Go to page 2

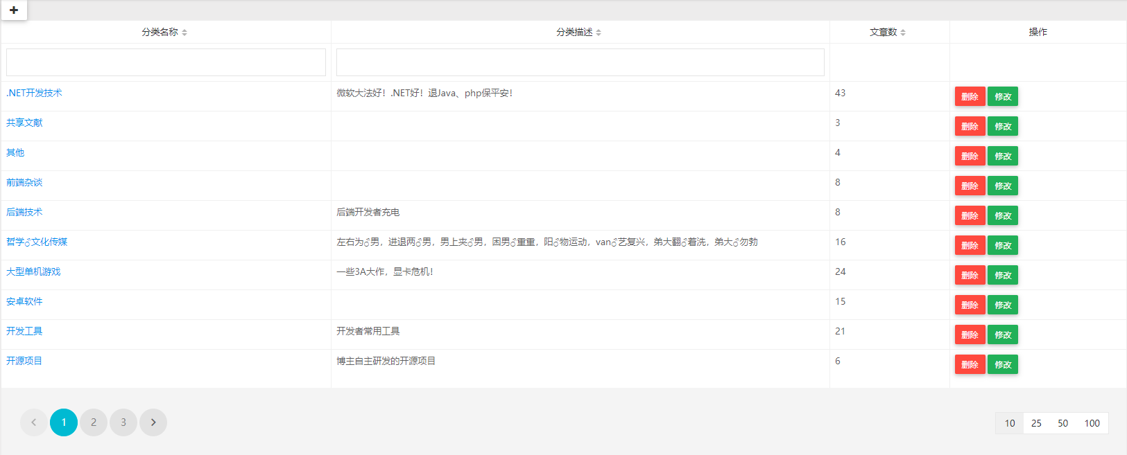[x=94, y=422]
